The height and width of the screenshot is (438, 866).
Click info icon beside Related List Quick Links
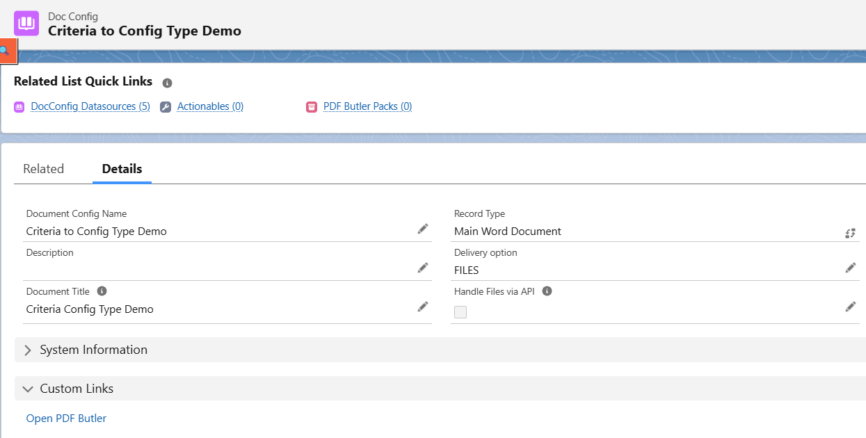(x=167, y=83)
